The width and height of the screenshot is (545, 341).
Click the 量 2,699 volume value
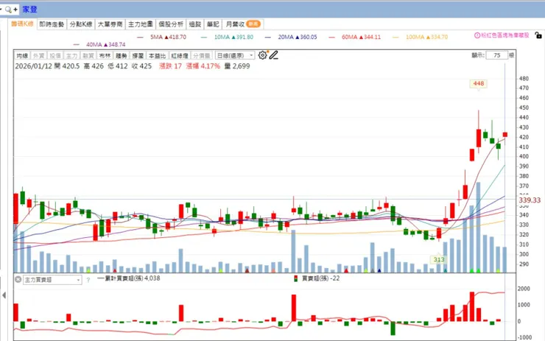pyautogui.click(x=237, y=66)
